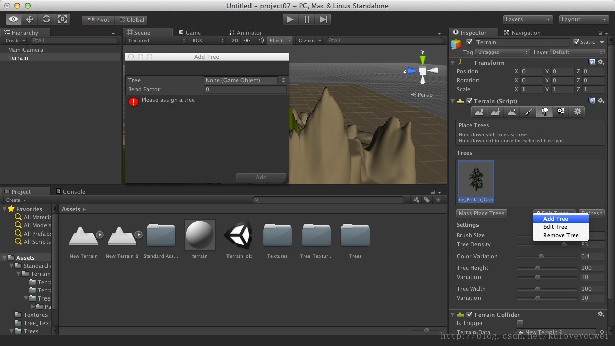The width and height of the screenshot is (615, 346).
Task: Choose Edit Tree from popup menu
Action: coord(561,227)
